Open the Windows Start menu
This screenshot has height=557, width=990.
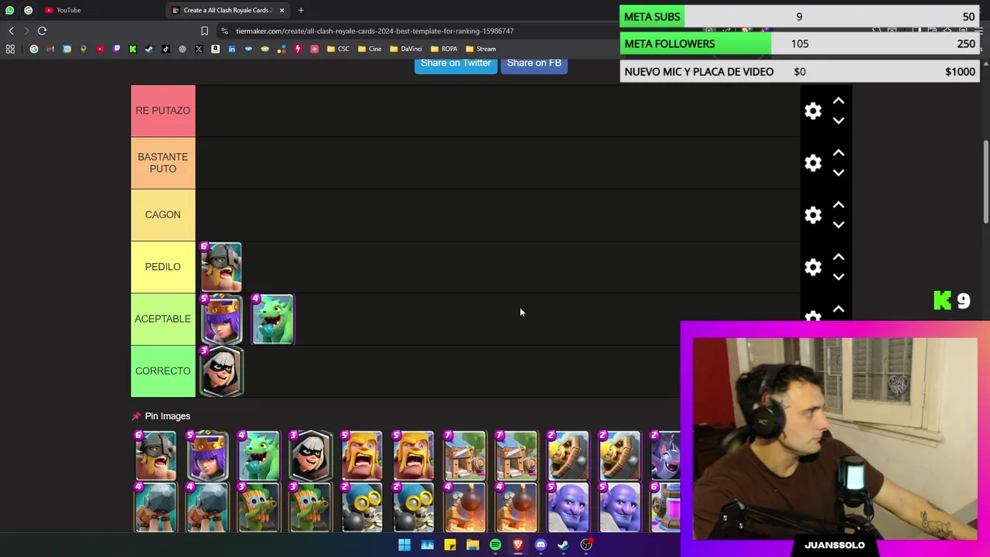[x=405, y=545]
